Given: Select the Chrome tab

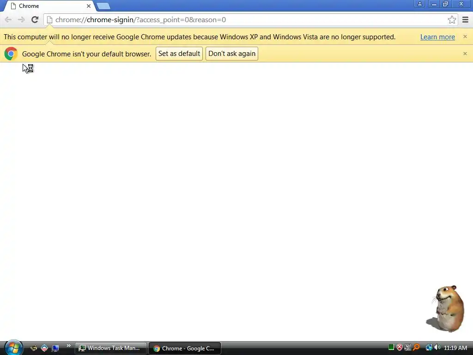Looking at the screenshot, I should (50, 6).
